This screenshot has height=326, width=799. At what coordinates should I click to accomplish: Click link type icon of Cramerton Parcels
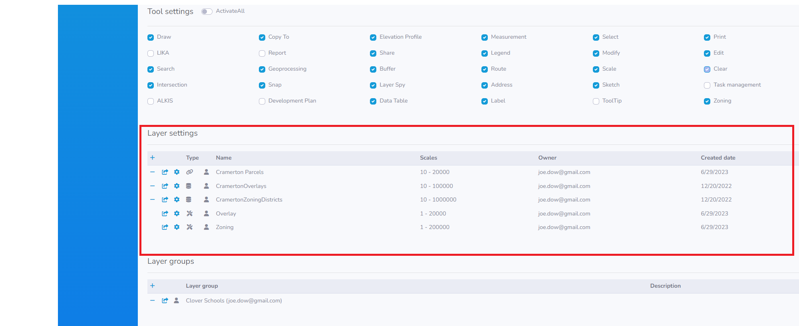tap(189, 172)
